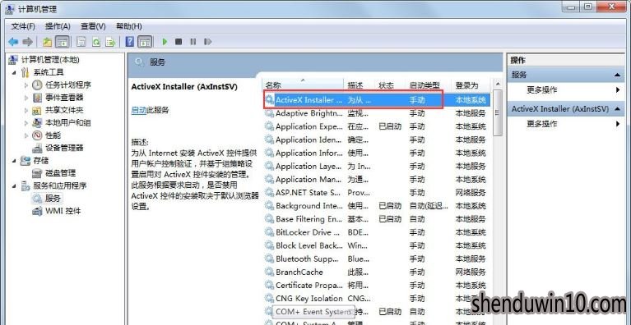The height and width of the screenshot is (325, 631).
Task: Select the Bluetooth Support service row
Action: [x=377, y=259]
